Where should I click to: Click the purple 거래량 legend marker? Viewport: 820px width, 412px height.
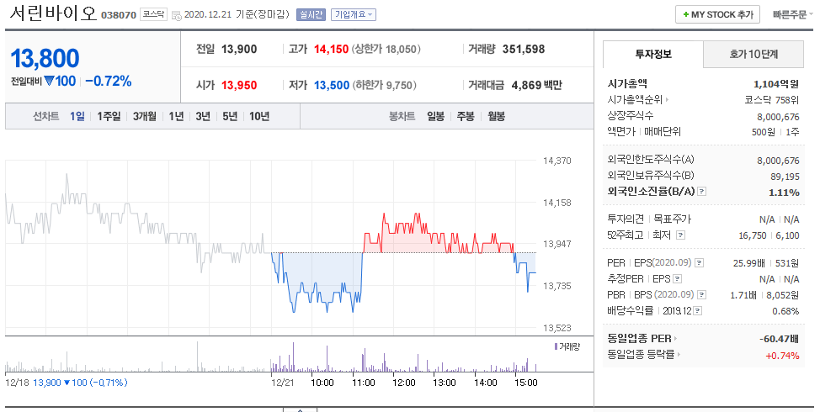556,346
